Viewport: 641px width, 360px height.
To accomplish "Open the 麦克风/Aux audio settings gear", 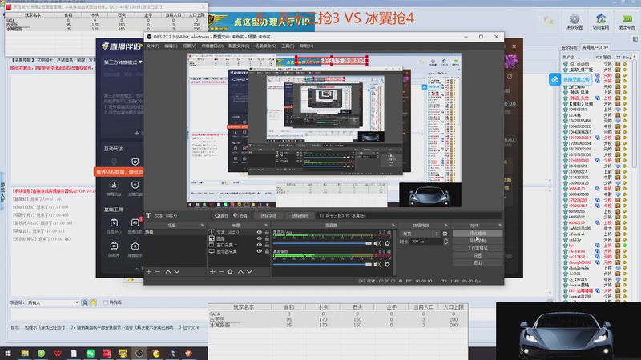I will [387, 244].
